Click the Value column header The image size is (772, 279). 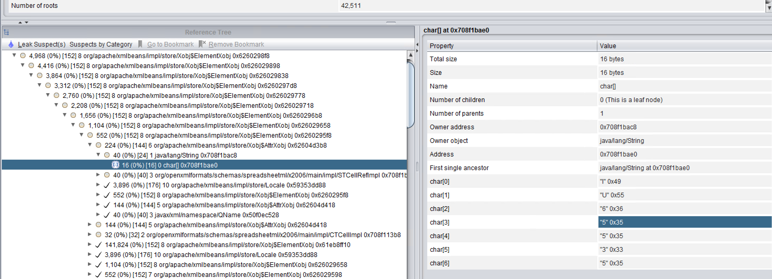685,46
